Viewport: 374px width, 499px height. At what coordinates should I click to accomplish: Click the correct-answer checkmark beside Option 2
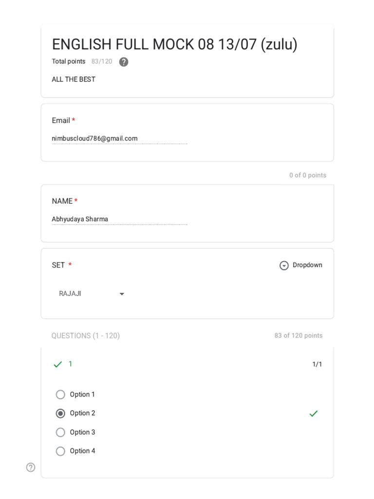point(314,413)
